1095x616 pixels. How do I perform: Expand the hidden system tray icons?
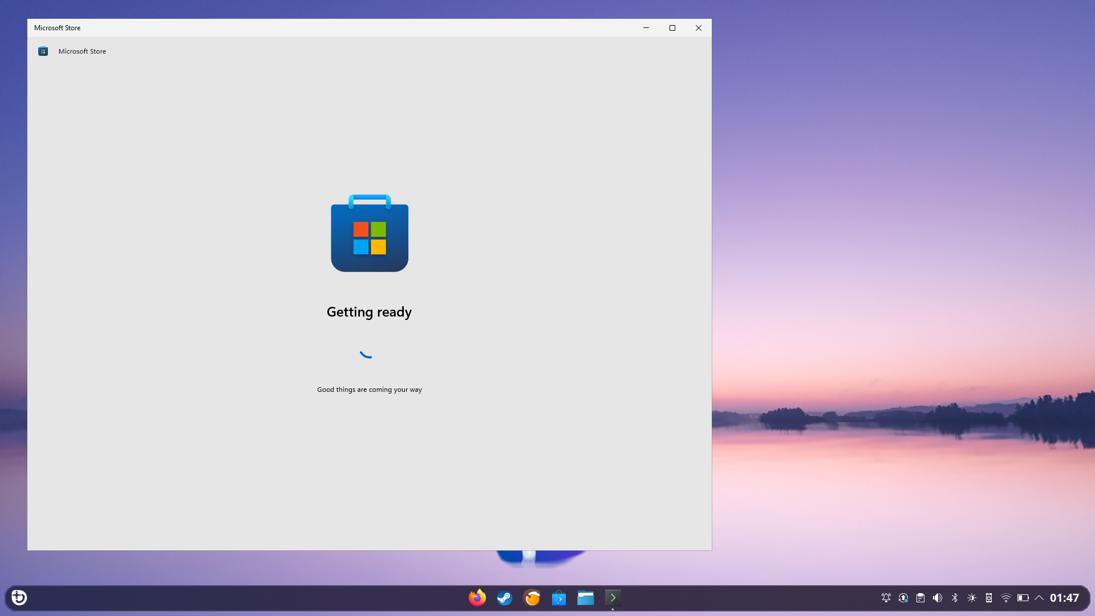(1039, 598)
